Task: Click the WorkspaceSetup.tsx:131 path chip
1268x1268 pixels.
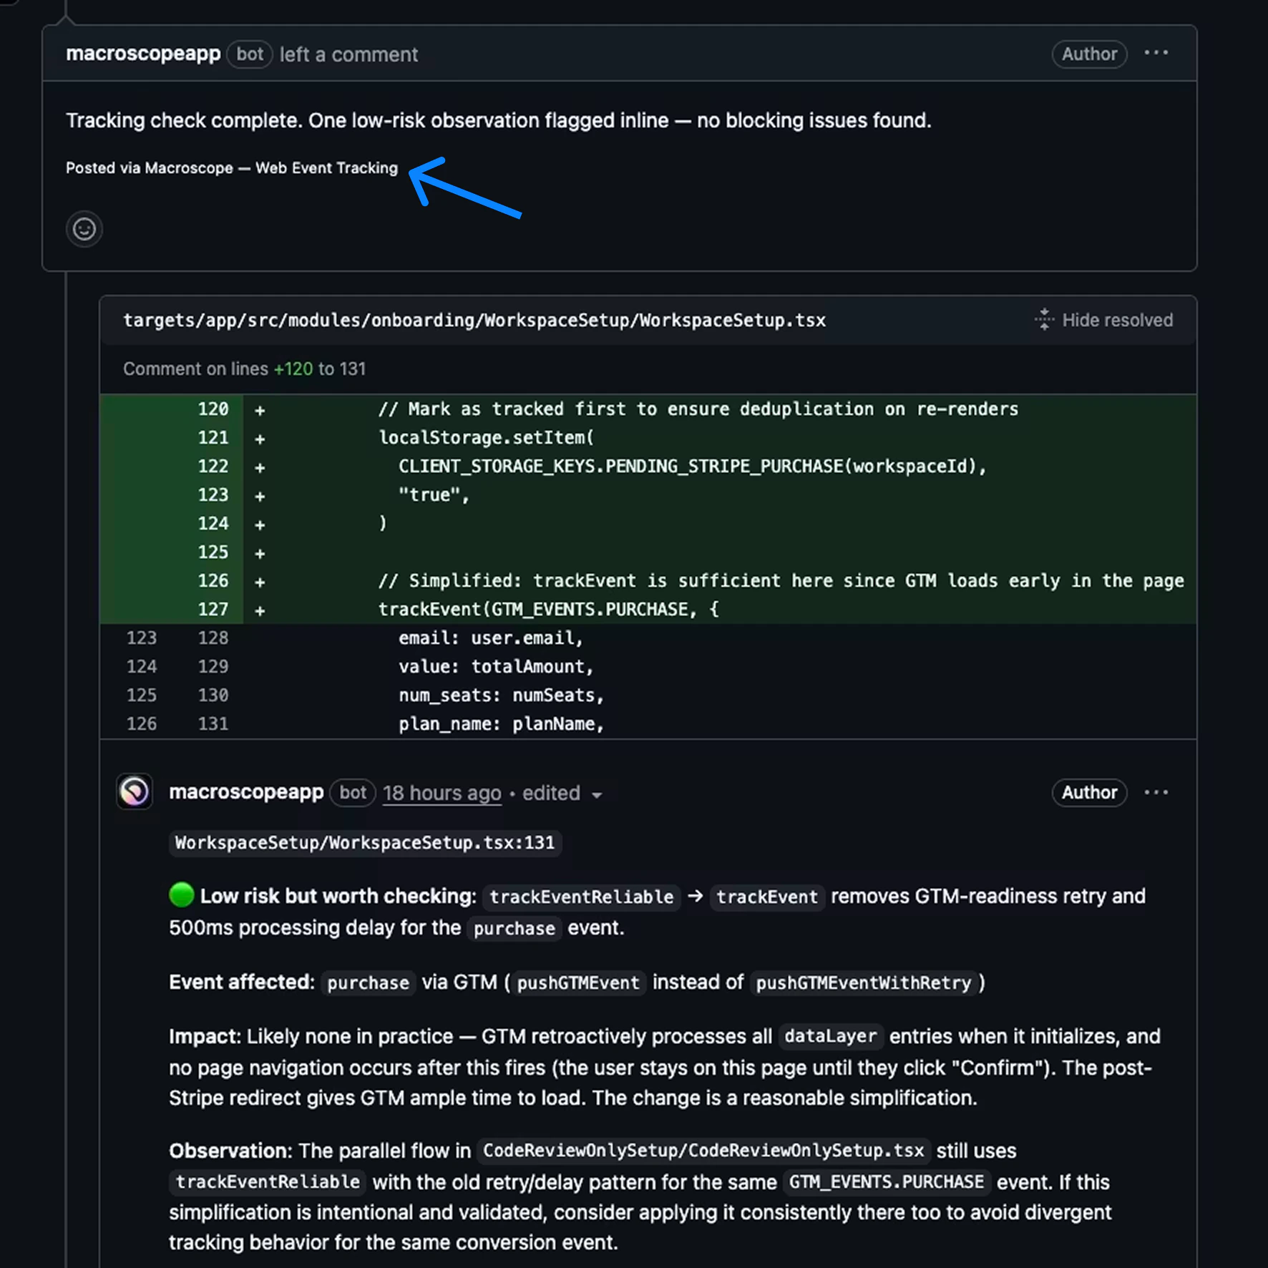Action: pos(365,842)
